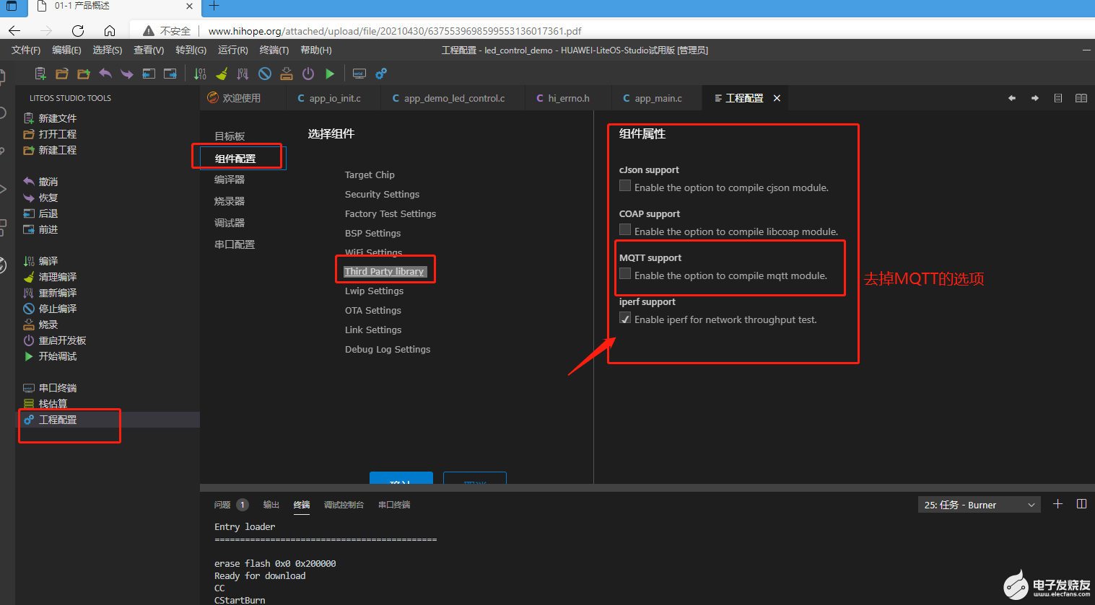Select Security Settings in the component list
Image resolution: width=1095 pixels, height=605 pixels.
pyautogui.click(x=382, y=194)
